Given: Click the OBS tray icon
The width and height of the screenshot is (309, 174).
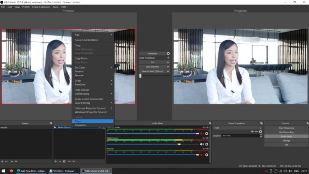Looking at the screenshot, I should [276, 171].
